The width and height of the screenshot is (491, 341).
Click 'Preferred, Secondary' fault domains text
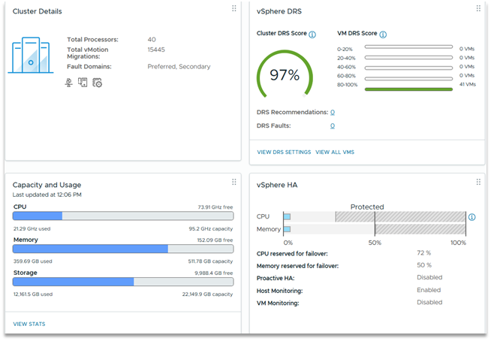[x=179, y=66]
